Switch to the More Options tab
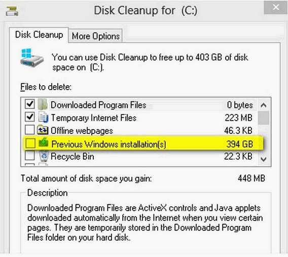Viewport: 288px width, 257px height. point(95,36)
